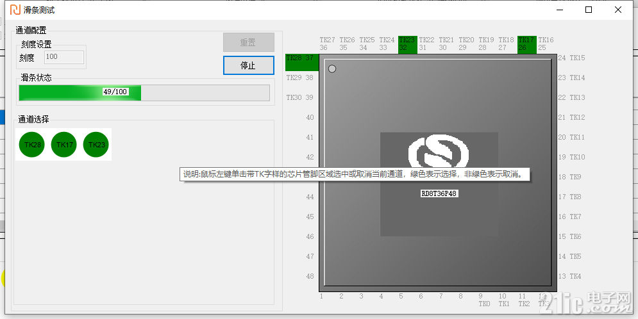Maximize the 滑条测试 window
The image size is (638, 319).
point(589,10)
